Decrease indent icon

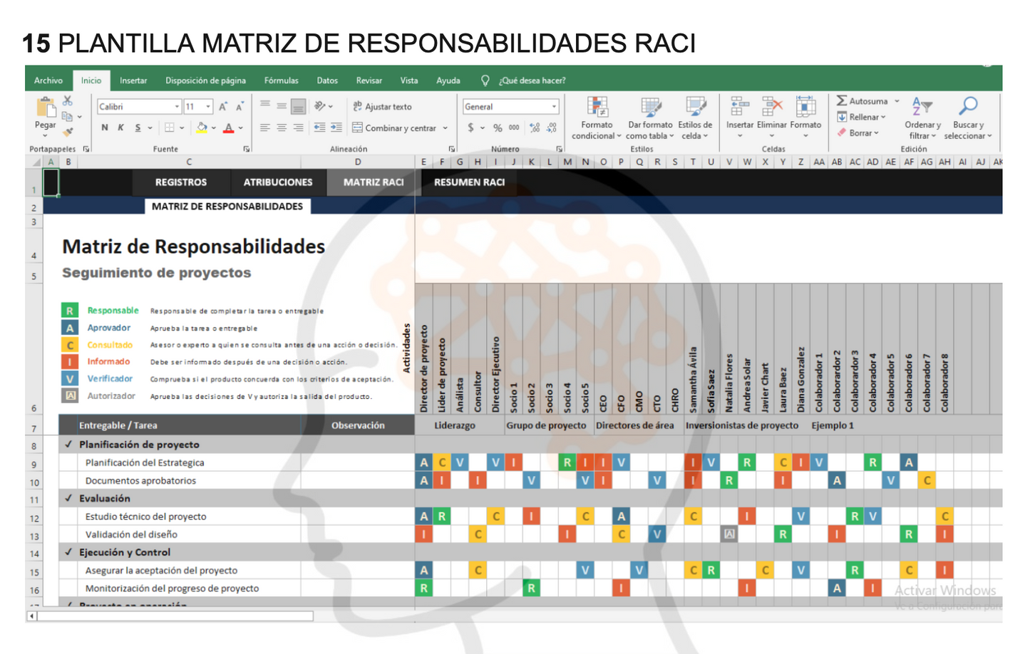[319, 128]
